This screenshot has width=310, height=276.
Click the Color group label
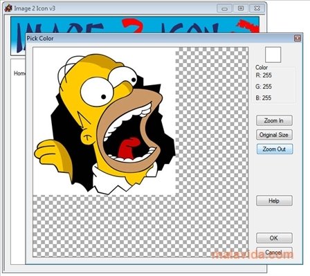click(x=262, y=67)
